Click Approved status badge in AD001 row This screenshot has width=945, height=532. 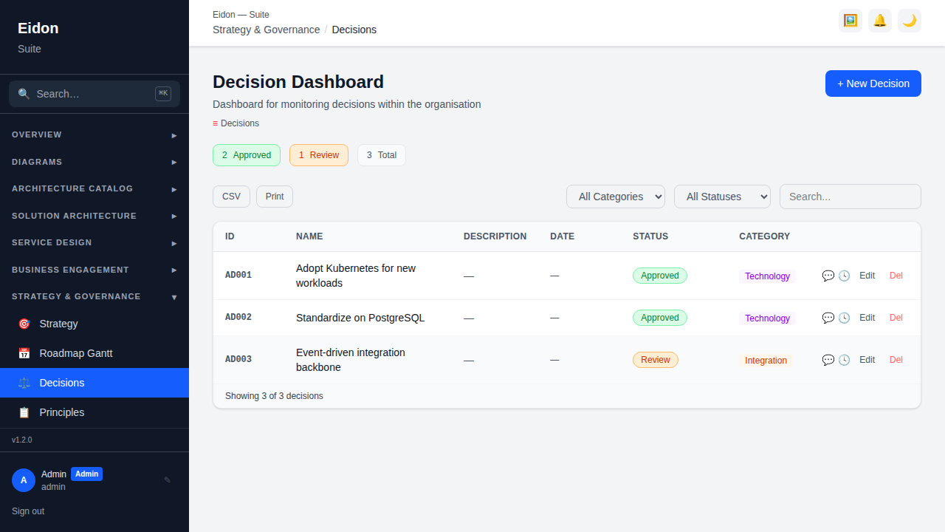660,276
